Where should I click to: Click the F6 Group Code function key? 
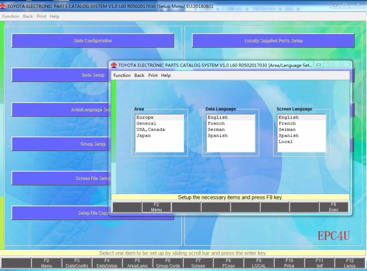(168, 263)
